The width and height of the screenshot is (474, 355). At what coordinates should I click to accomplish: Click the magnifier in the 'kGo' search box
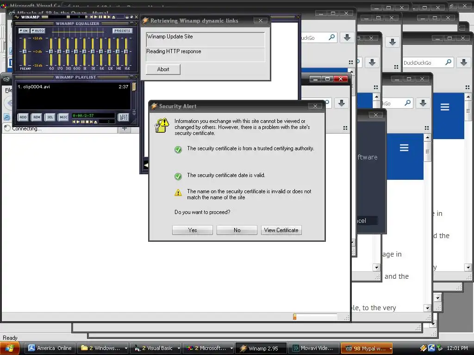point(408,103)
